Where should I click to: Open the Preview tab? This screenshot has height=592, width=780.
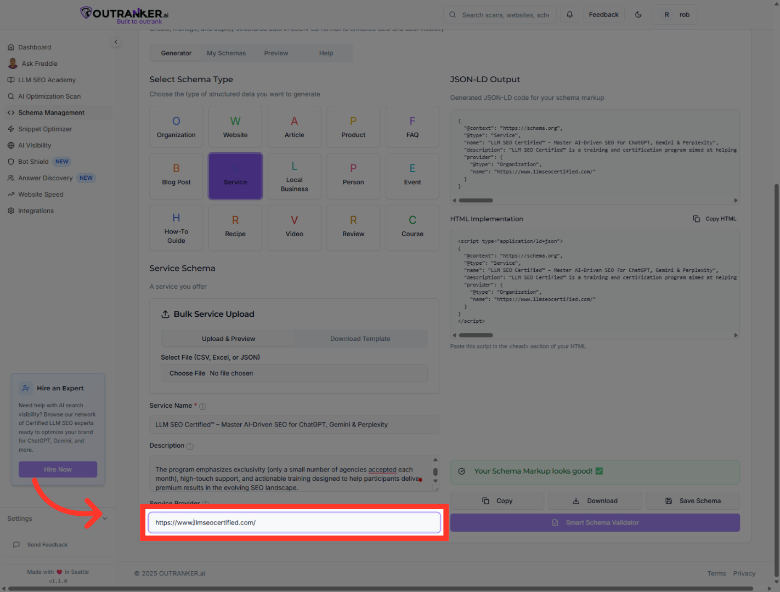[276, 53]
